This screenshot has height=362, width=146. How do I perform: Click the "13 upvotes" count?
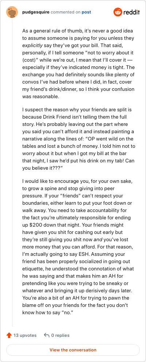[x=25, y=335]
